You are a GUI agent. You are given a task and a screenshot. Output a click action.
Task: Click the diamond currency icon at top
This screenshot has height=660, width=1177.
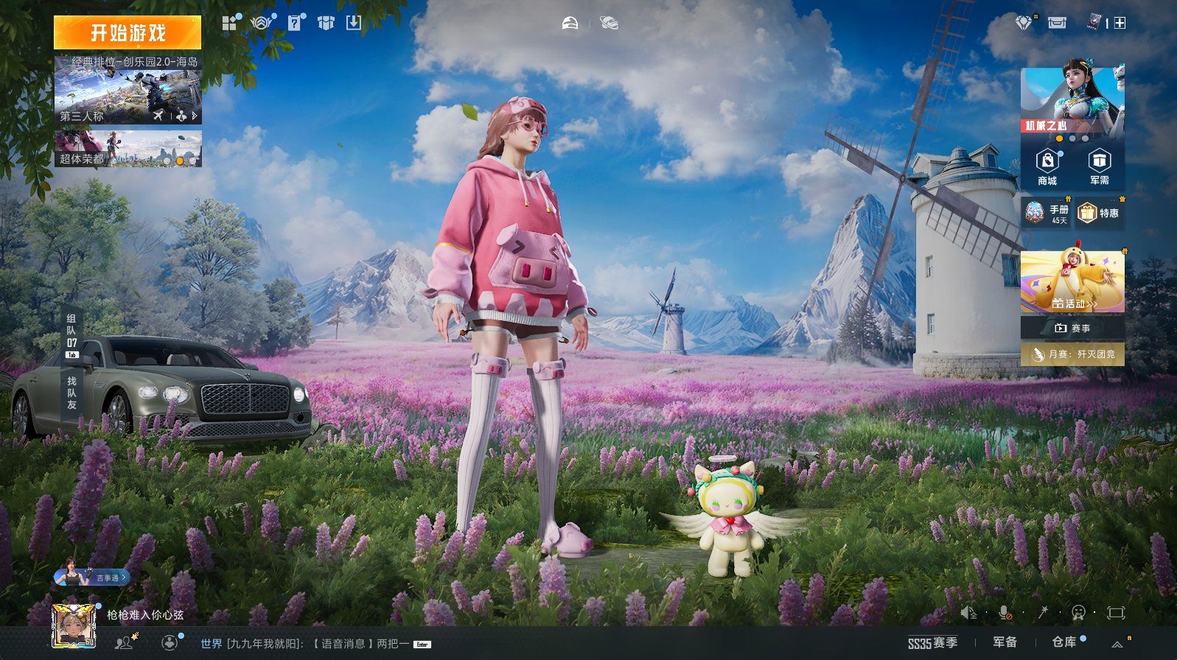[x=1023, y=24]
